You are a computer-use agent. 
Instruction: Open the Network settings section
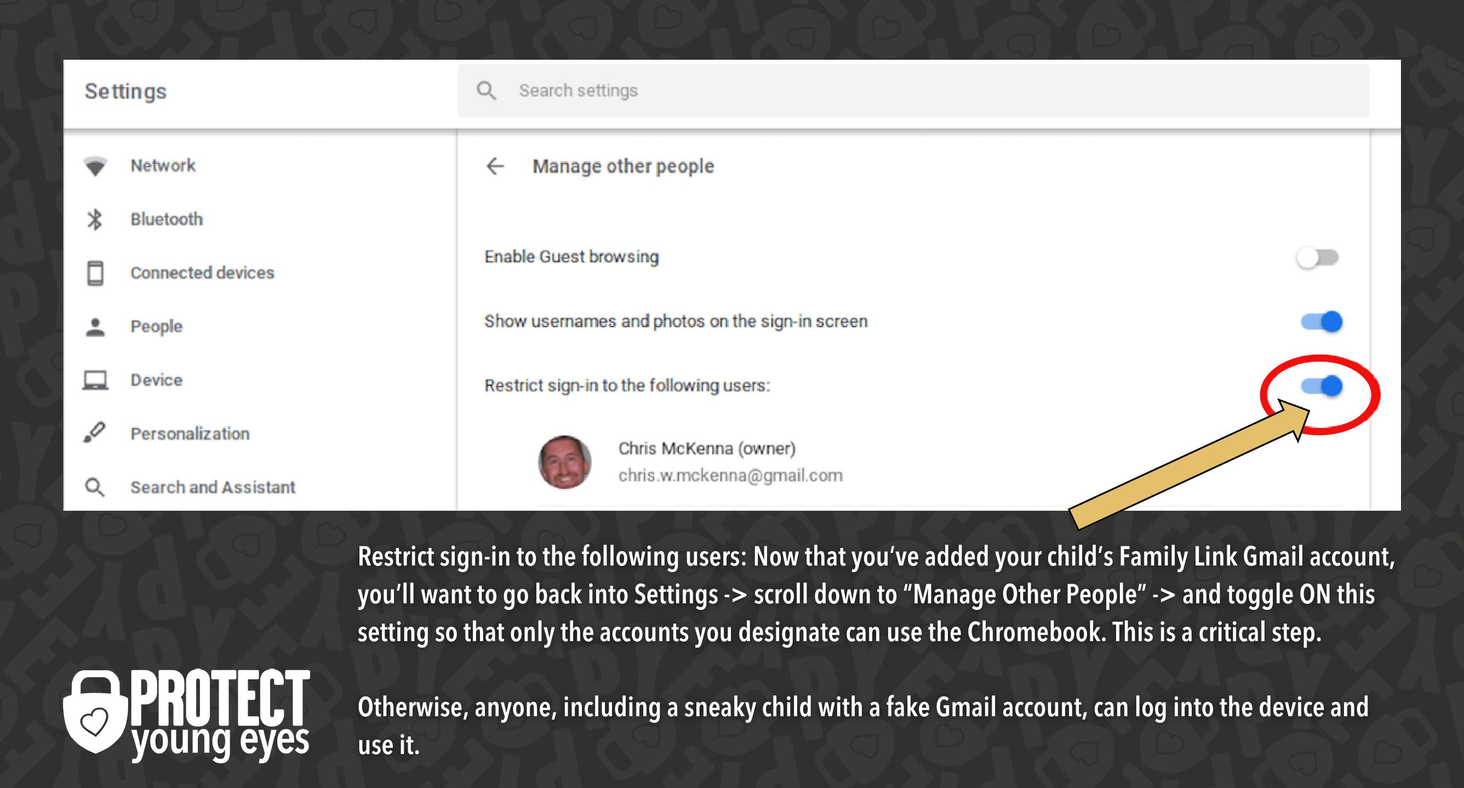pyautogui.click(x=163, y=165)
